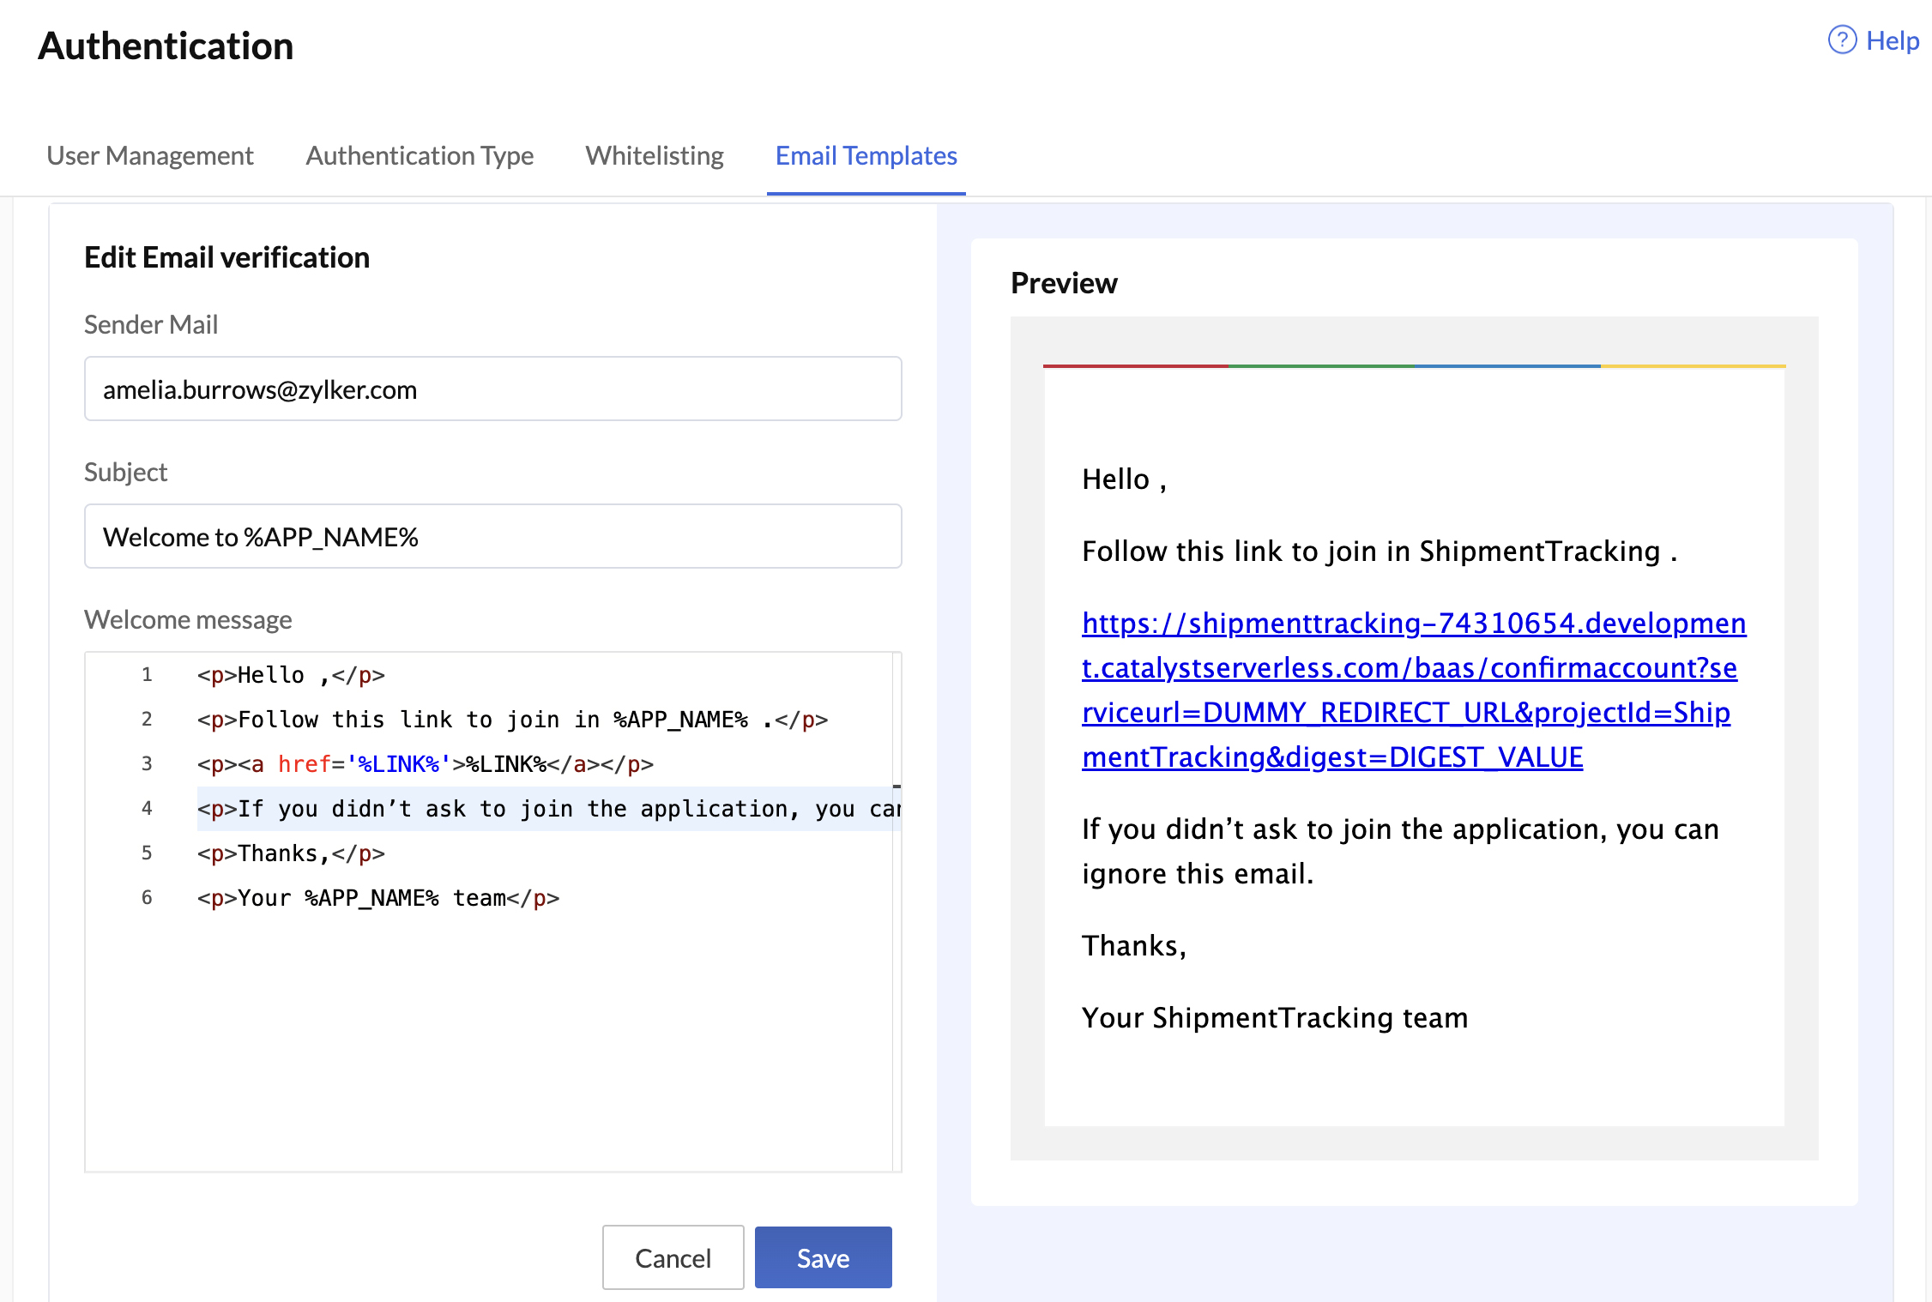Click Your ShipmentTracking team text in preview
The height and width of the screenshot is (1302, 1932).
pyautogui.click(x=1273, y=1017)
